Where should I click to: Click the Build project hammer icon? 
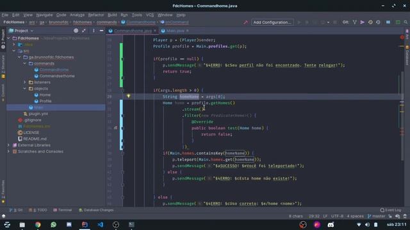[245, 22]
